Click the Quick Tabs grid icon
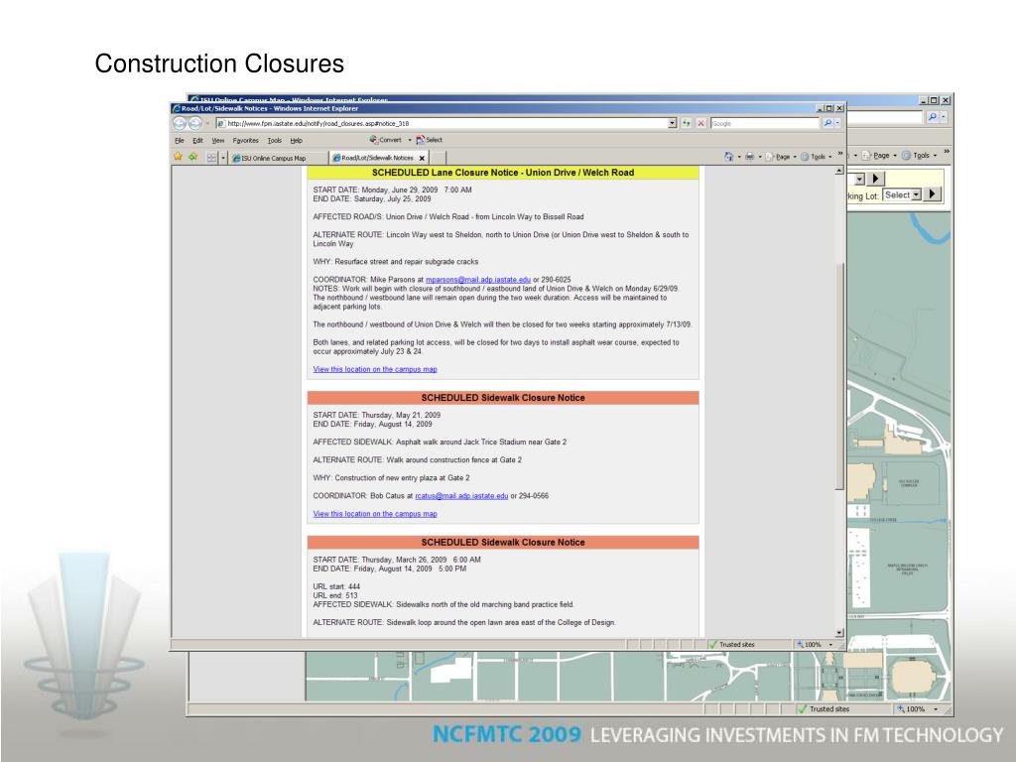Viewport: 1016px width, 762px height. point(211,158)
